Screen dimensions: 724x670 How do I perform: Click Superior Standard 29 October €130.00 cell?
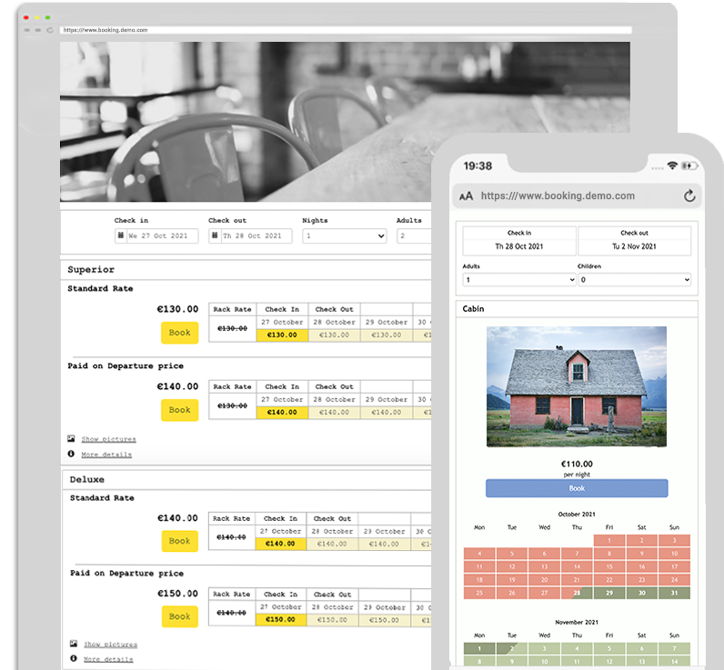387,335
